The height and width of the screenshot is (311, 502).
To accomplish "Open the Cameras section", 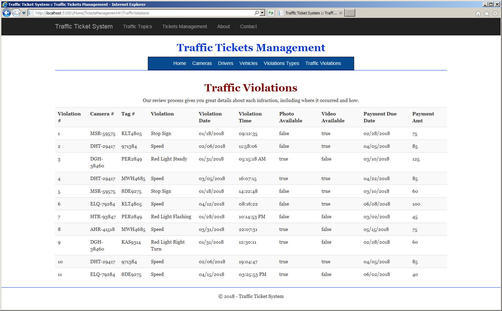I will pyautogui.click(x=202, y=63).
